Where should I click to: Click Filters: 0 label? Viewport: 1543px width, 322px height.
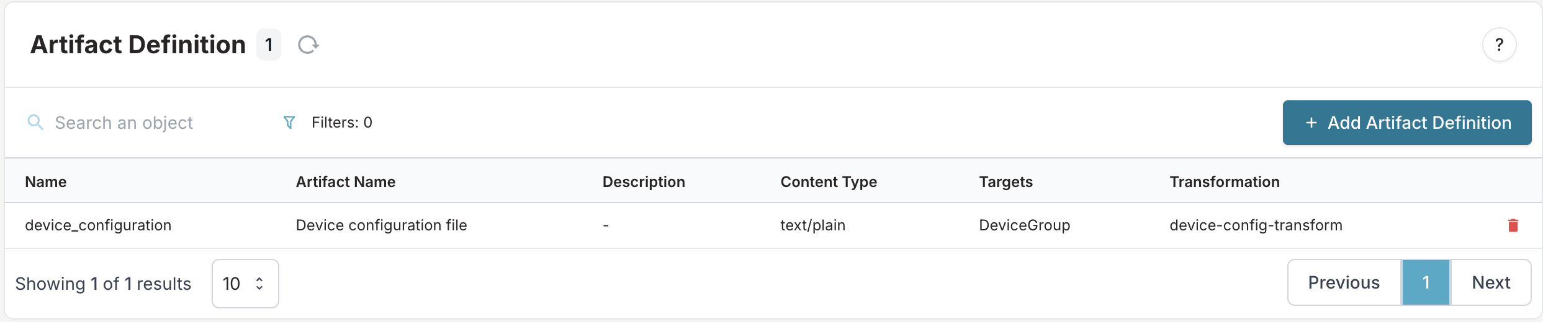point(341,123)
